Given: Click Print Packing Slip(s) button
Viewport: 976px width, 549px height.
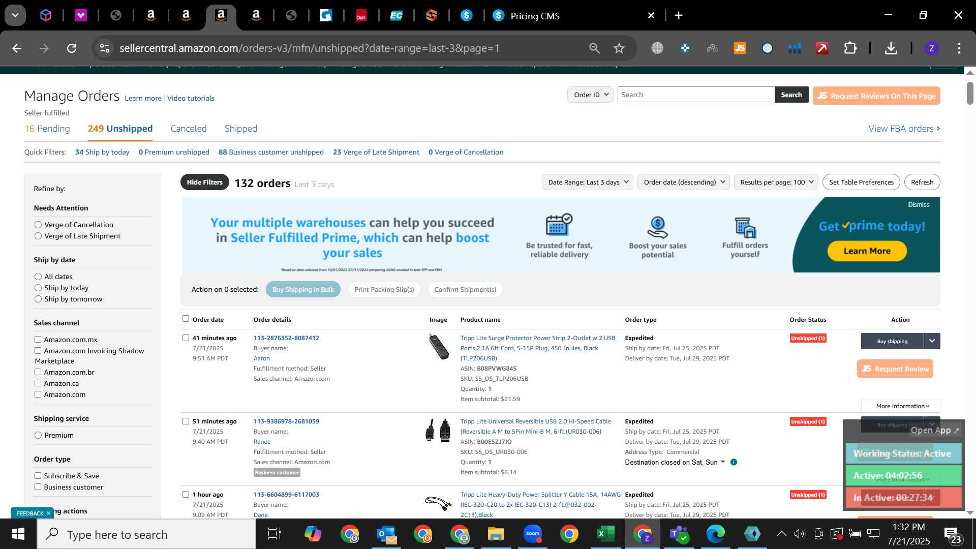Looking at the screenshot, I should (384, 289).
